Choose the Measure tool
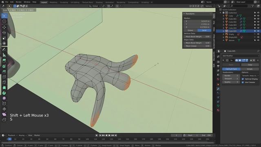Screen dimensions: 261x147 (4, 55)
